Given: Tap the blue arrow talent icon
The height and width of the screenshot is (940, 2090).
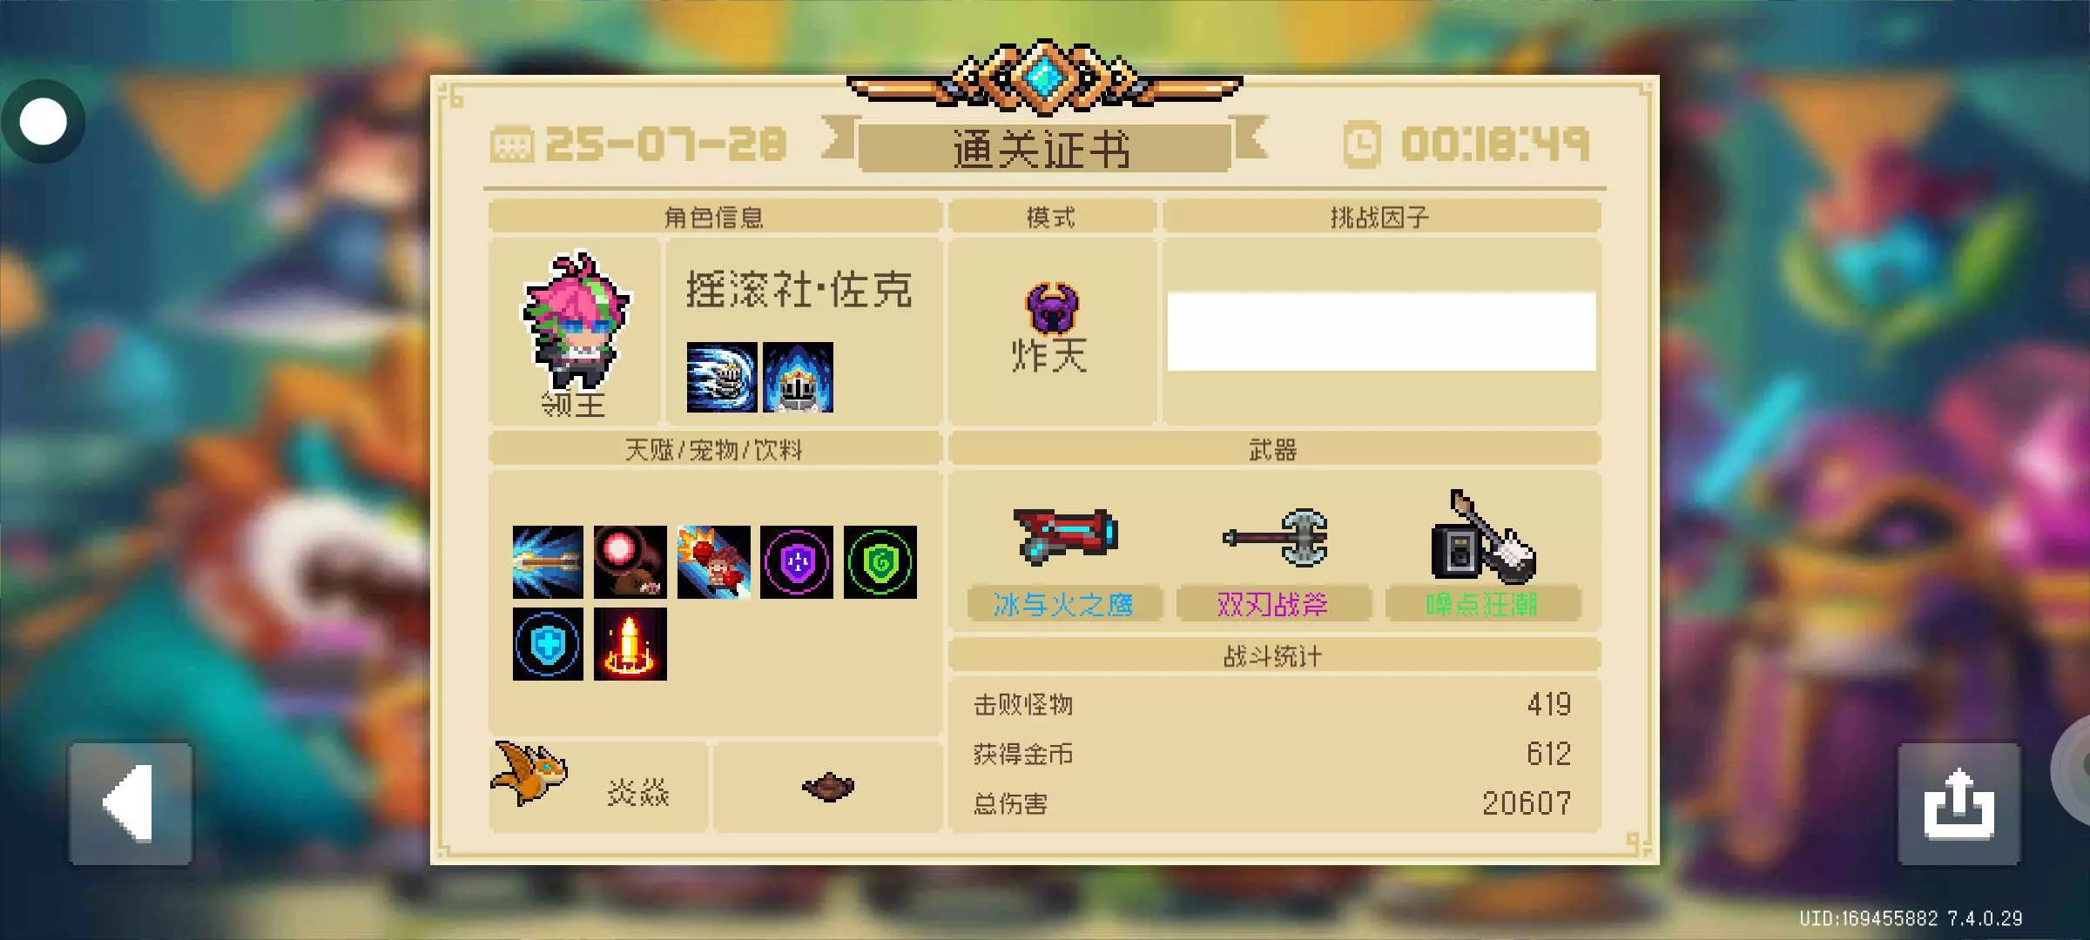Looking at the screenshot, I should click(548, 562).
